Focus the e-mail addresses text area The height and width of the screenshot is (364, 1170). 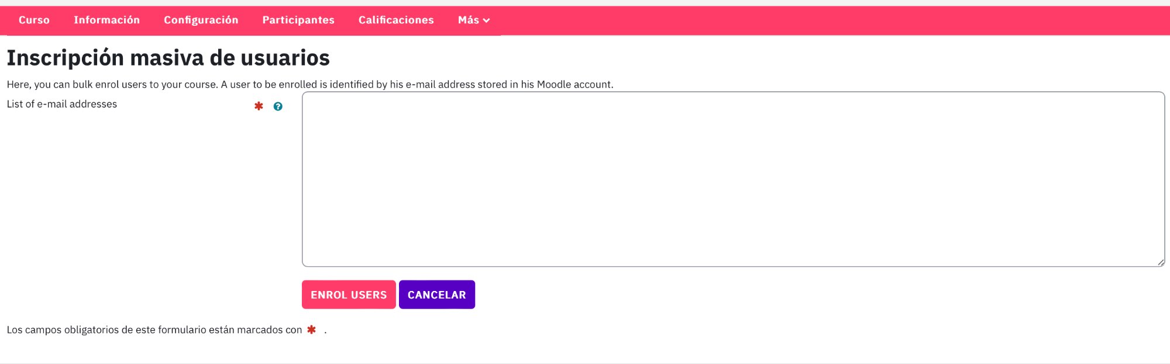pos(733,179)
